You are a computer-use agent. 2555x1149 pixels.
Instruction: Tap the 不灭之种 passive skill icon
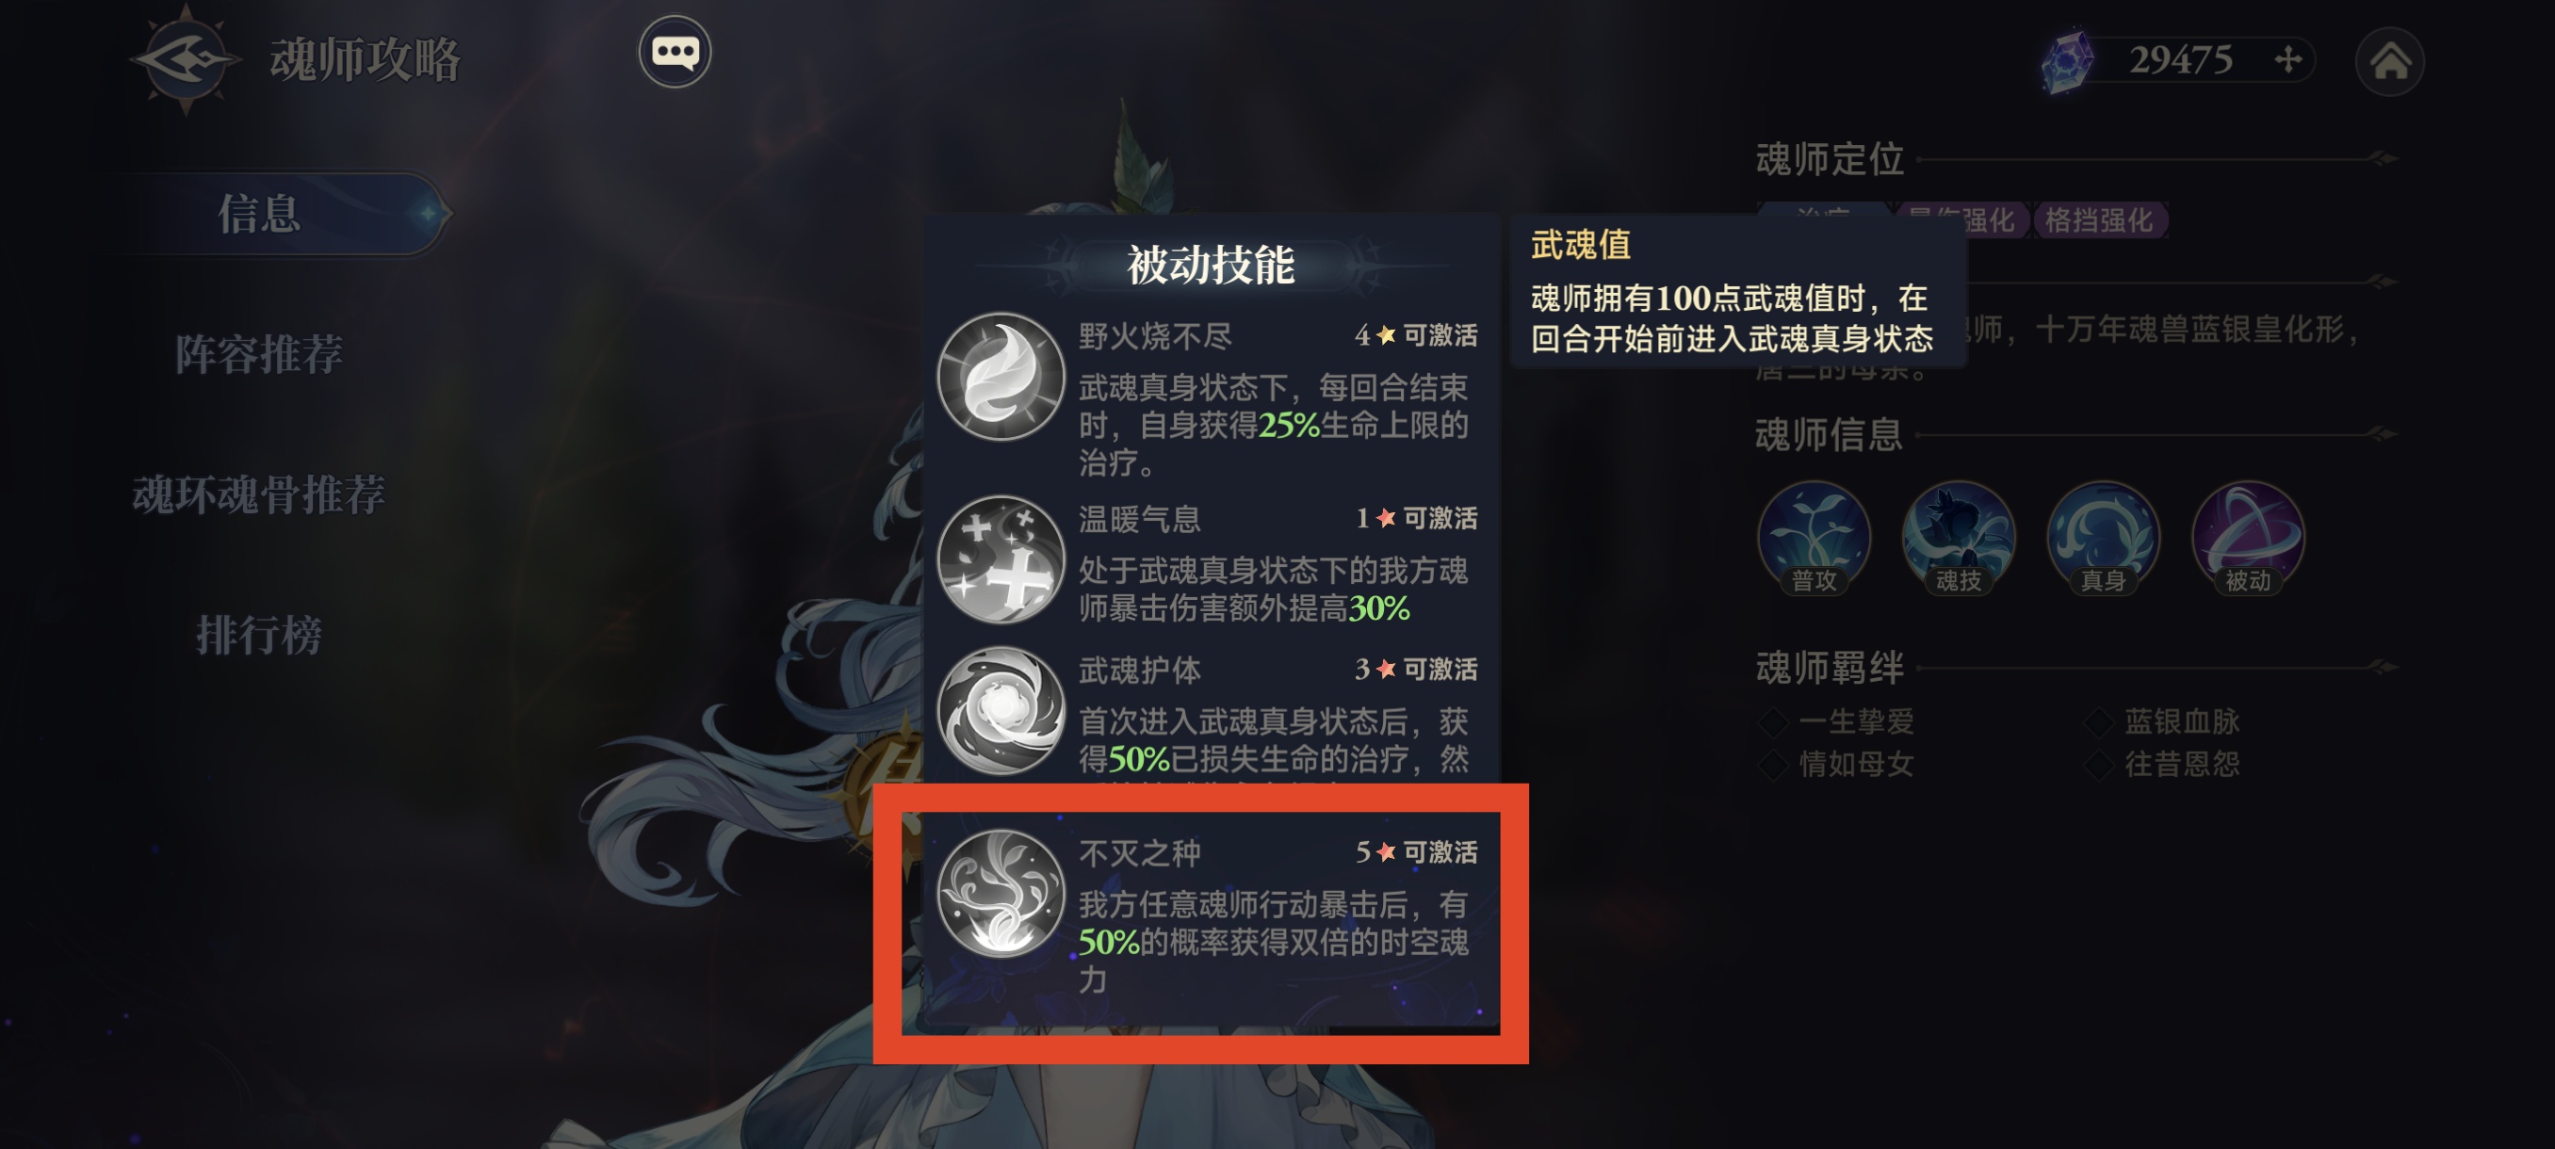coord(1001,893)
